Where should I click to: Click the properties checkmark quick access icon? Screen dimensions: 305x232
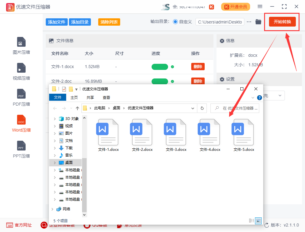click(64, 89)
